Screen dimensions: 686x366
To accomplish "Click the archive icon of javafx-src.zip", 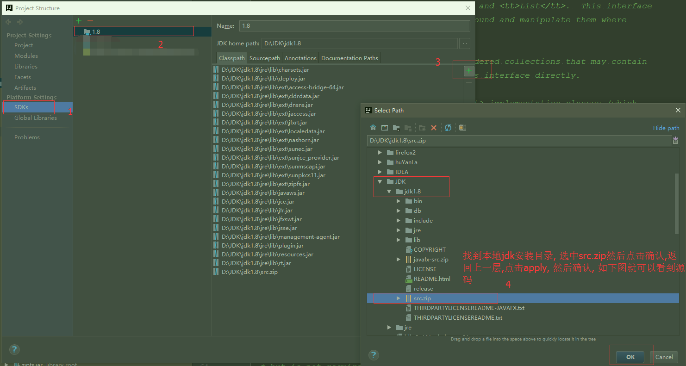I will [x=409, y=259].
